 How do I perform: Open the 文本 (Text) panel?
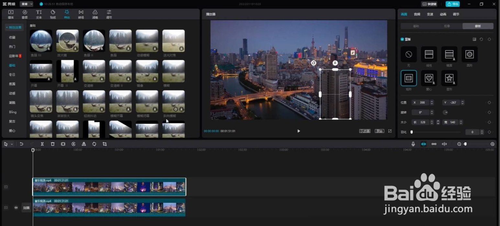coord(39,14)
